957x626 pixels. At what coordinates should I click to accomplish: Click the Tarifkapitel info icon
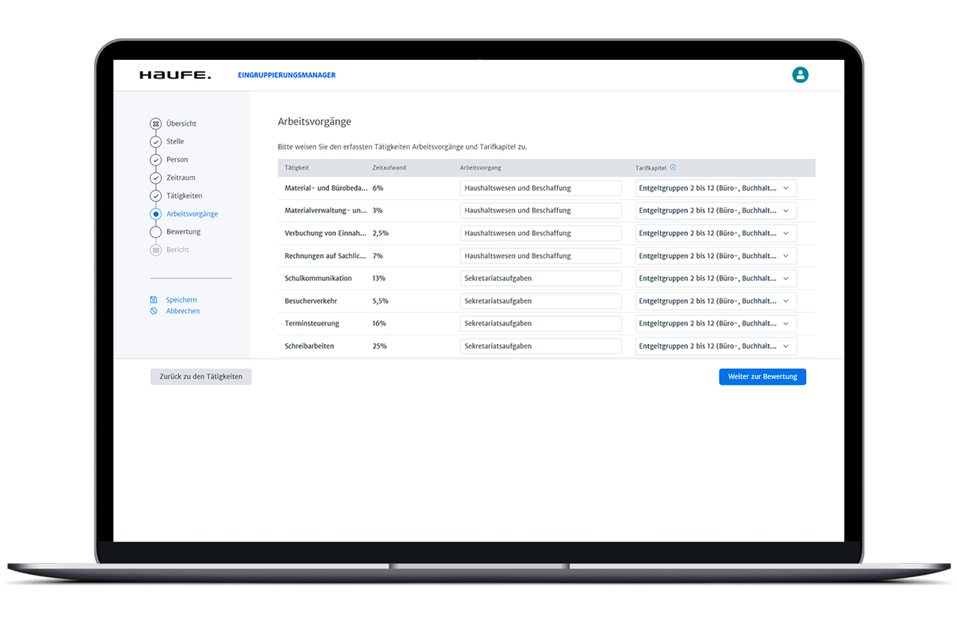pos(673,168)
